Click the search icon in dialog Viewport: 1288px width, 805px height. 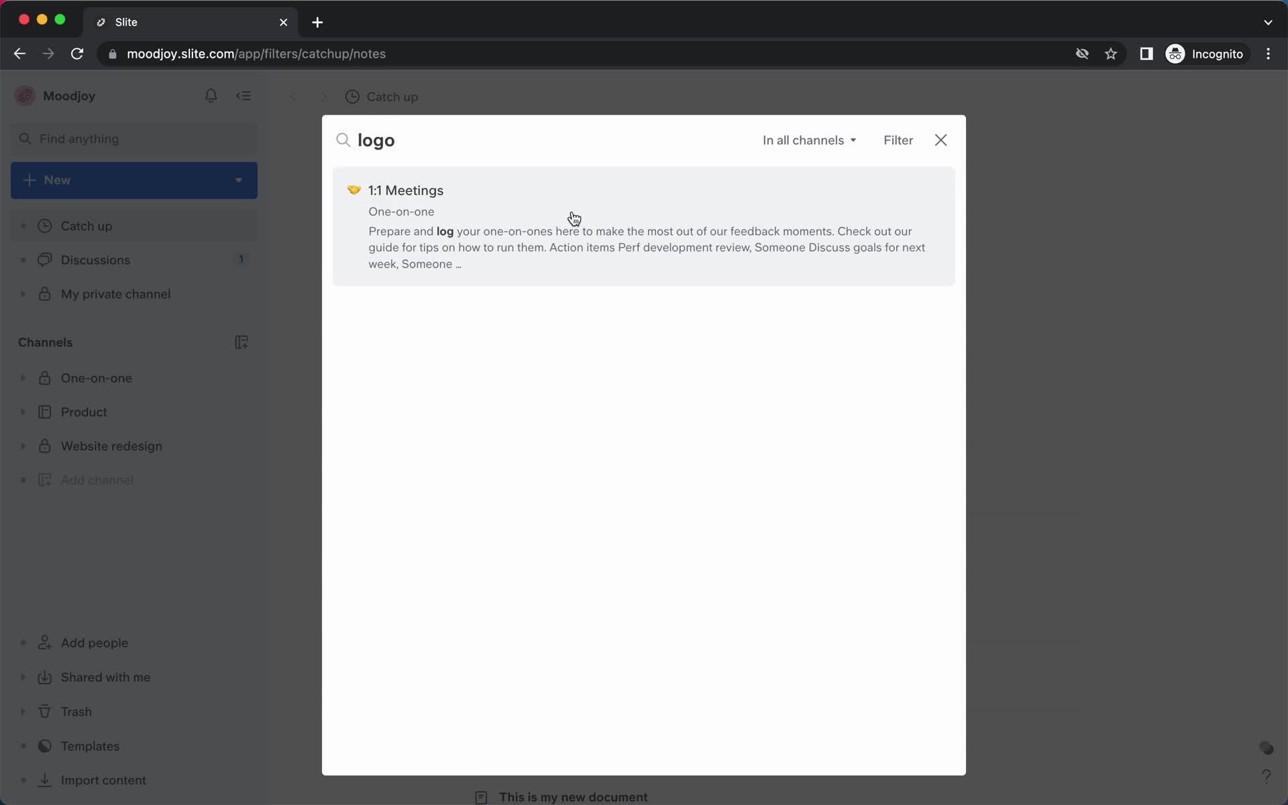(x=343, y=140)
